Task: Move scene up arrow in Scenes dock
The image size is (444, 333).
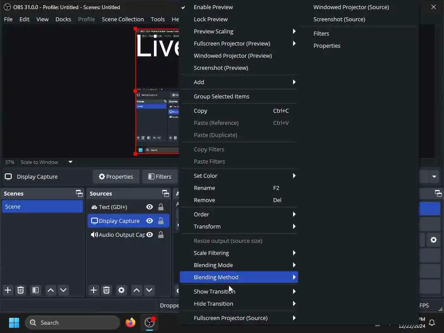Action: 51,290
